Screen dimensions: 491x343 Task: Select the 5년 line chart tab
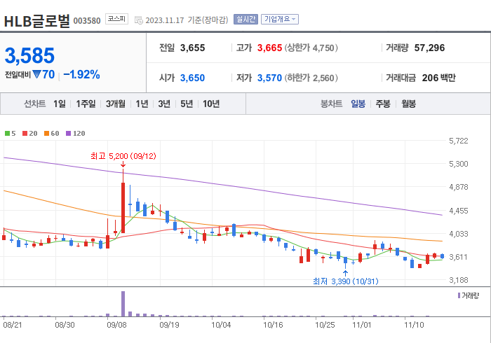coord(187,104)
